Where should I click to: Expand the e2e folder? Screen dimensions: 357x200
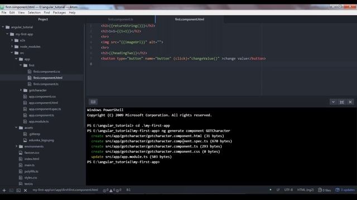pyautogui.click(x=12, y=41)
